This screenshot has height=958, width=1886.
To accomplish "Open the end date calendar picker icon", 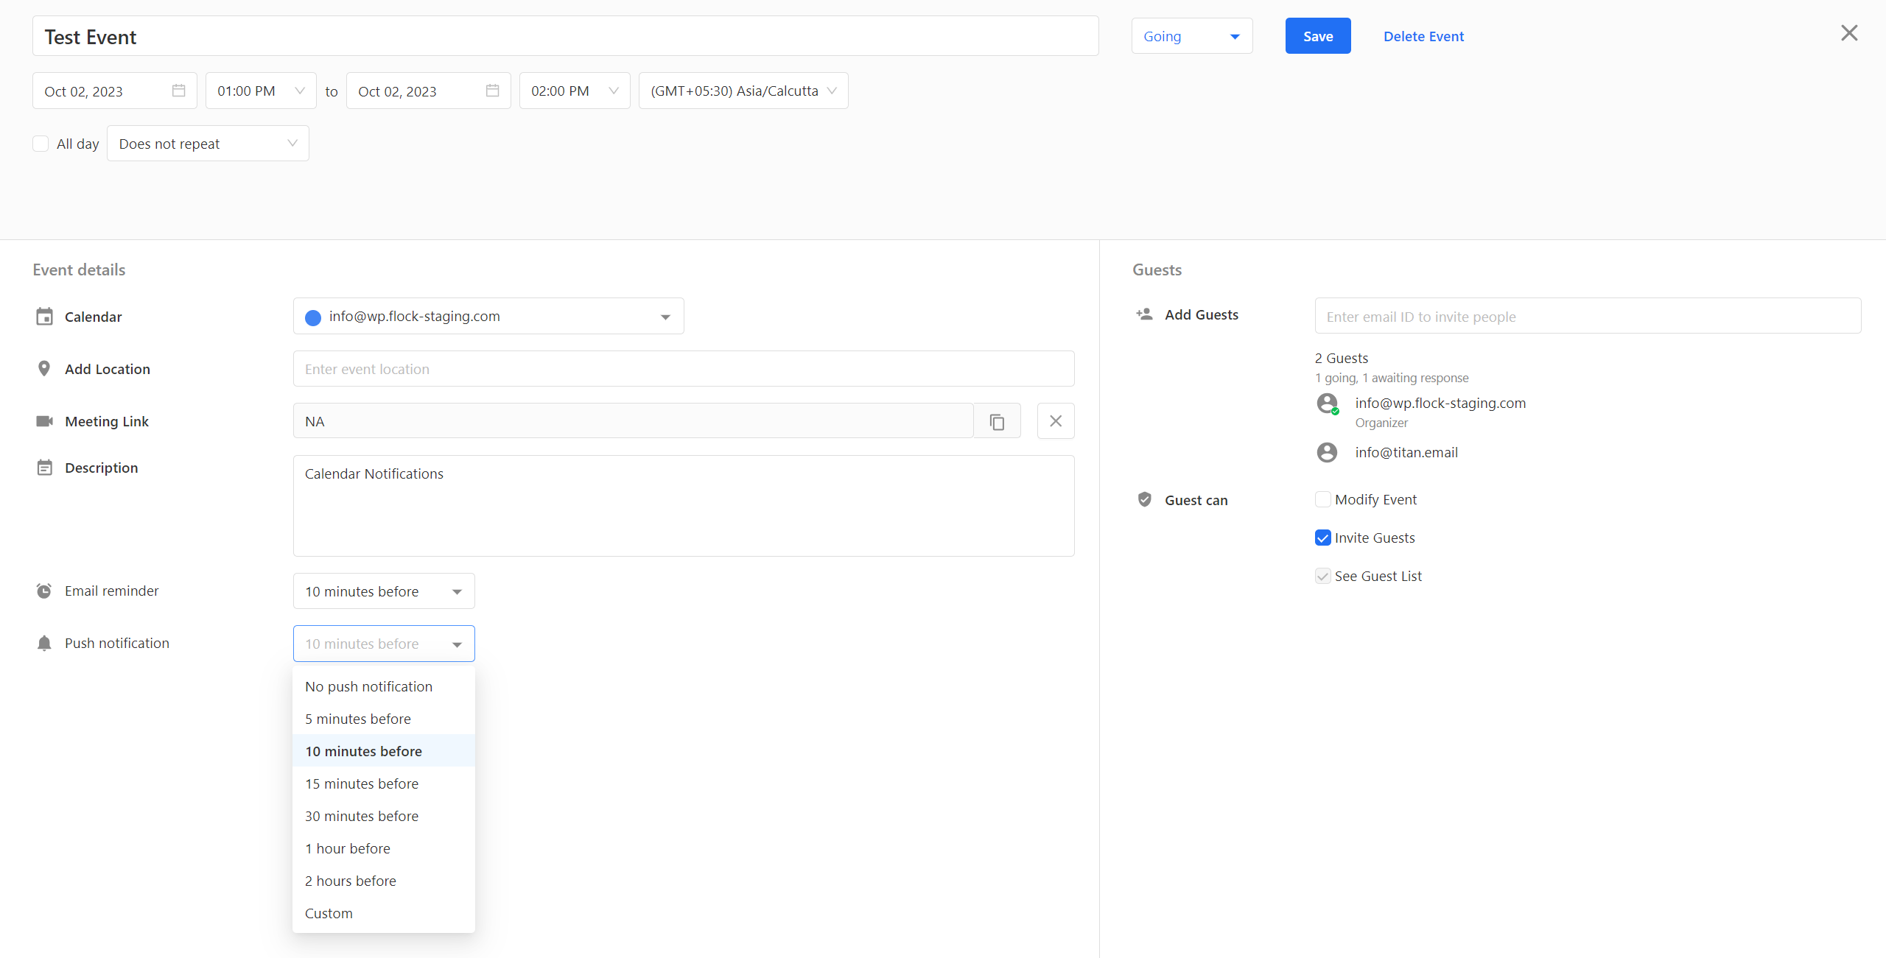I will 492,91.
